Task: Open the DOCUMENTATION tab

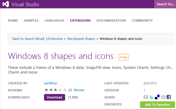Action: point(111,21)
